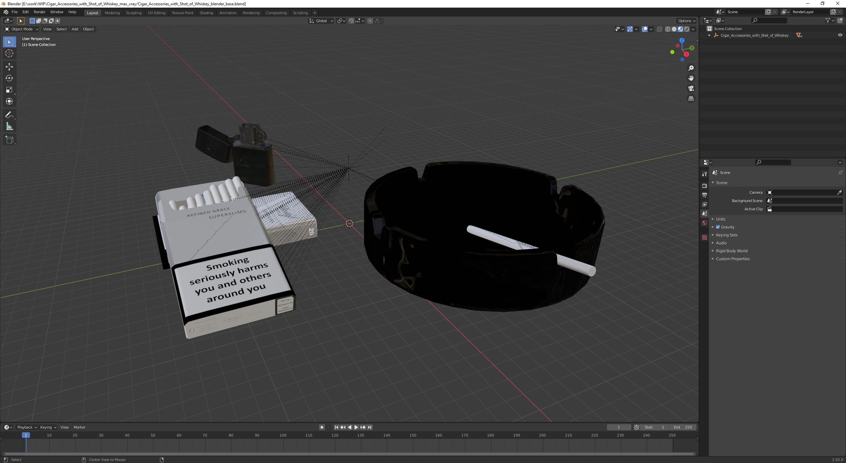Open the viewport Object menu

tap(88, 29)
